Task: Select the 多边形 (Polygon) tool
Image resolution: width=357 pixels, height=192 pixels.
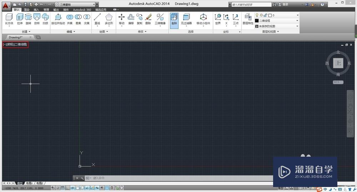Action: point(109,19)
